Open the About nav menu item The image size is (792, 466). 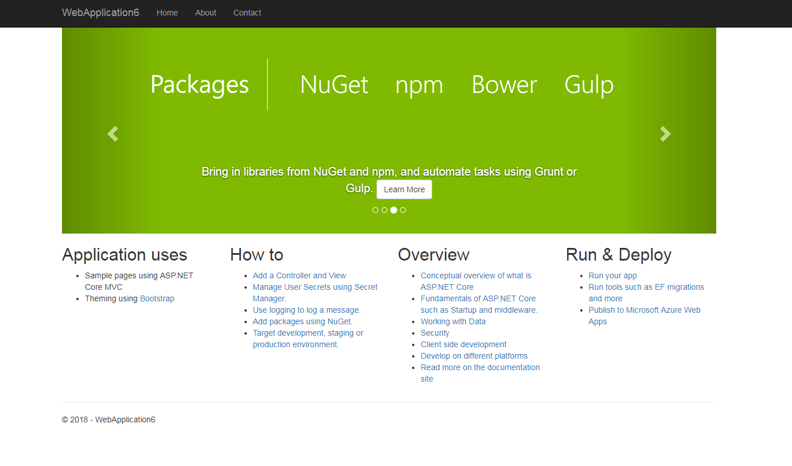[x=205, y=13]
